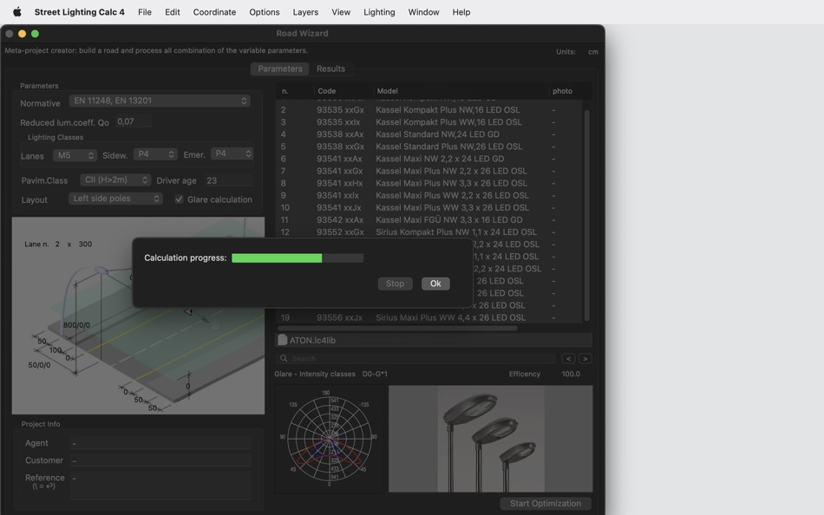The image size is (824, 515).
Task: Switch to the Parameters tab
Action: [x=280, y=68]
